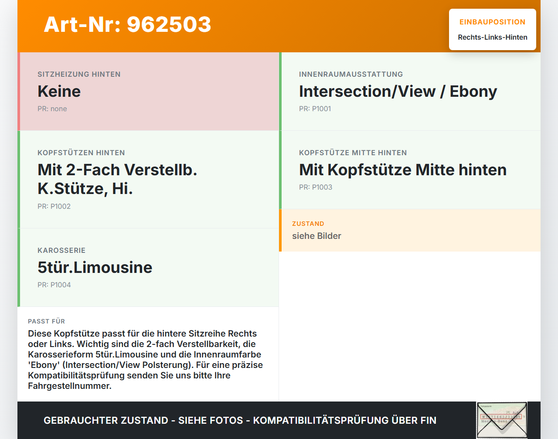The image size is (558, 439).
Task: Select the Sitzheizung Hinten card
Action: pos(148,91)
